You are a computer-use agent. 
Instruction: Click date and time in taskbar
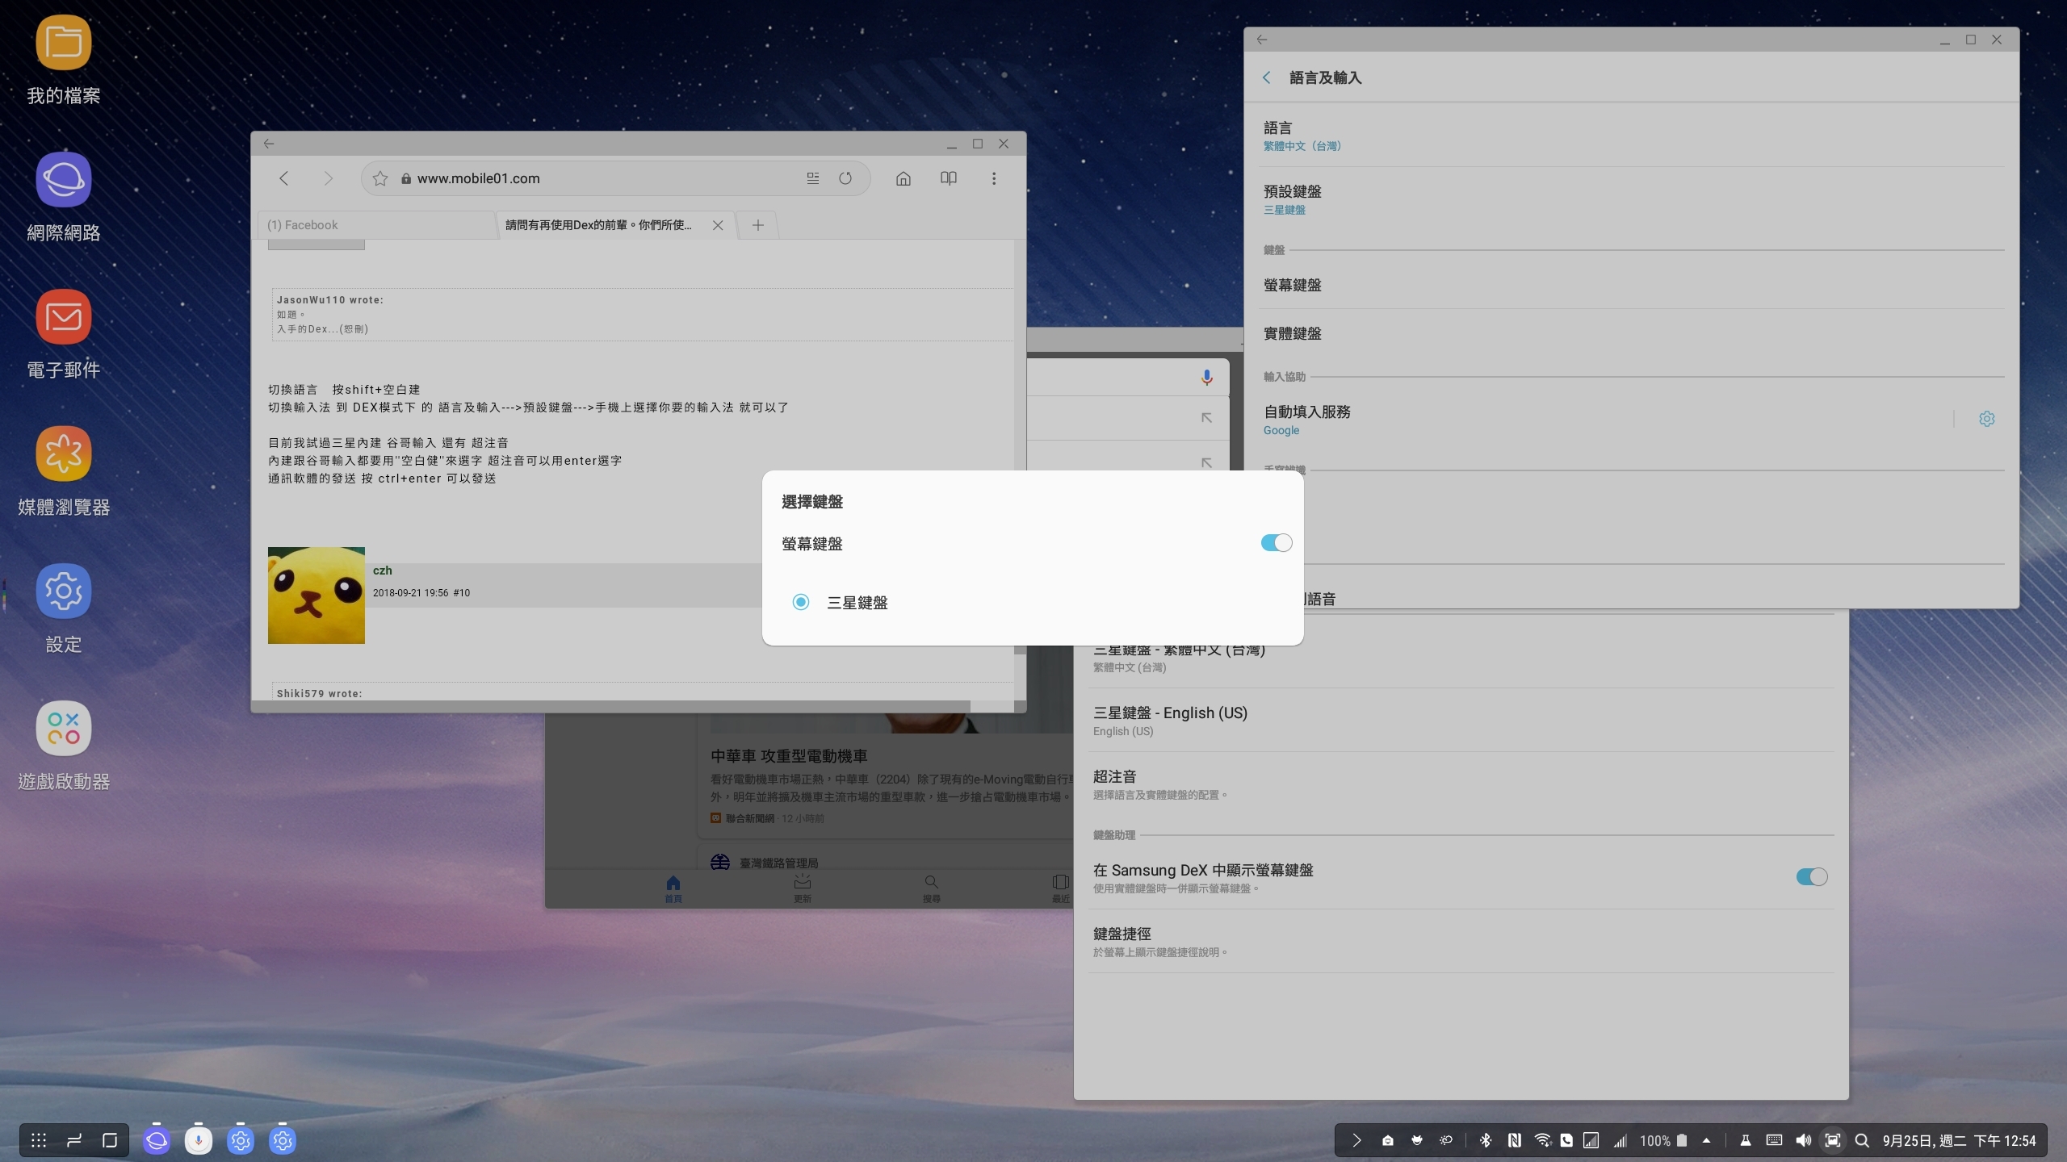tap(1959, 1140)
